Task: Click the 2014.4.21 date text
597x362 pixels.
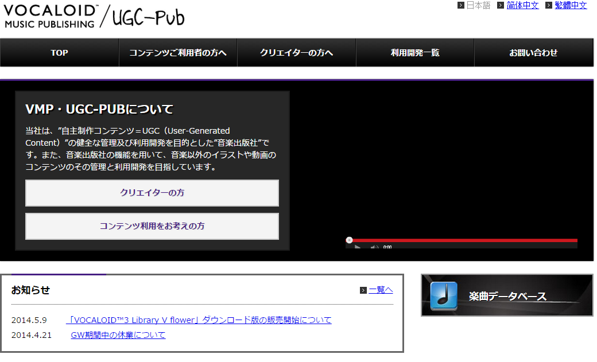Action: 31,336
